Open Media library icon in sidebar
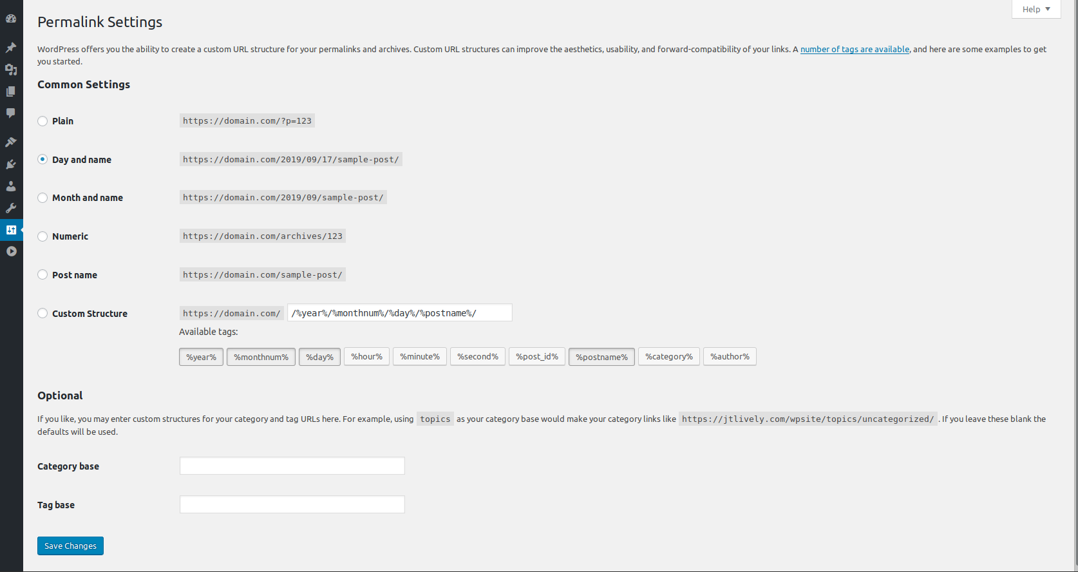Image resolution: width=1078 pixels, height=572 pixels. coord(11,70)
